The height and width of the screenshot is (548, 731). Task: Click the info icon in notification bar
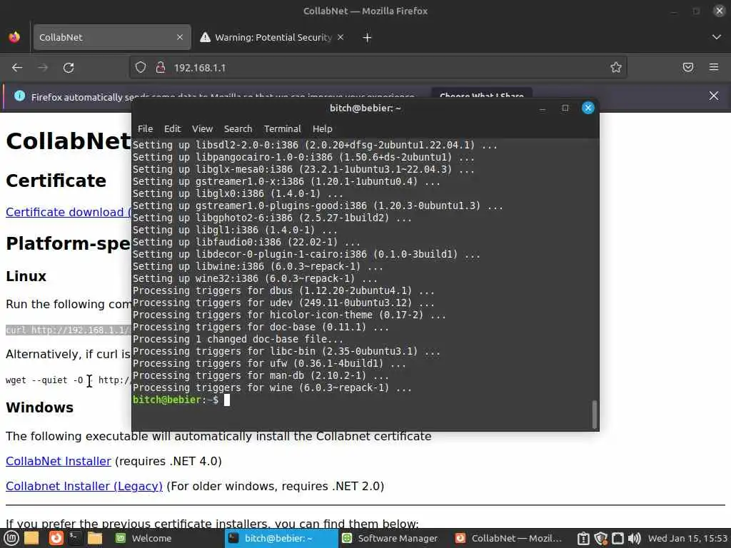coord(19,96)
